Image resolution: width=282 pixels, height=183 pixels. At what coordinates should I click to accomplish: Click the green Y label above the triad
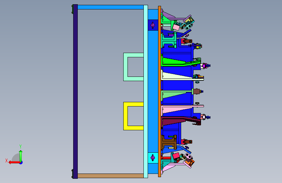coord(20,146)
